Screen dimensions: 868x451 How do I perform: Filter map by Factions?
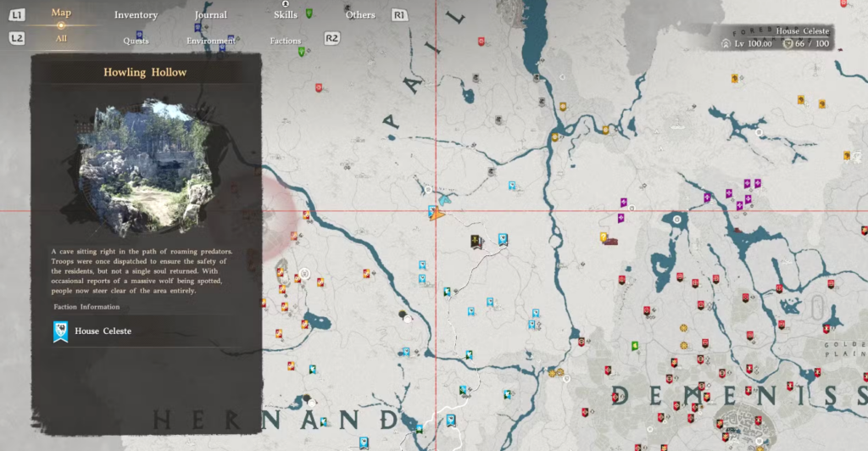coord(286,41)
